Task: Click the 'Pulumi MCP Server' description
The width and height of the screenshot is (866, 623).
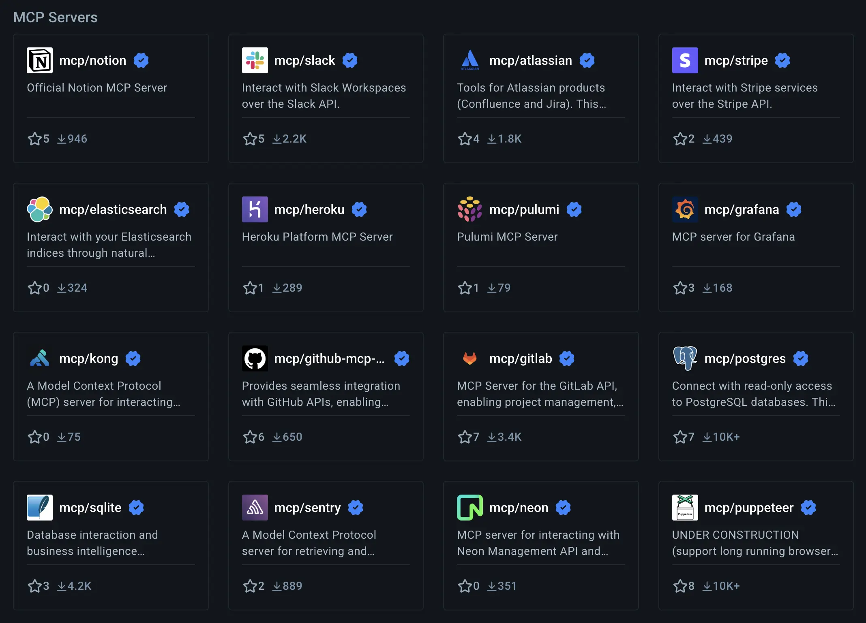Action: coord(507,237)
